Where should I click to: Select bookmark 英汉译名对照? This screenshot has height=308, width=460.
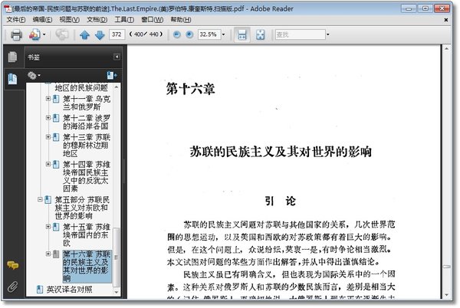(x=70, y=290)
